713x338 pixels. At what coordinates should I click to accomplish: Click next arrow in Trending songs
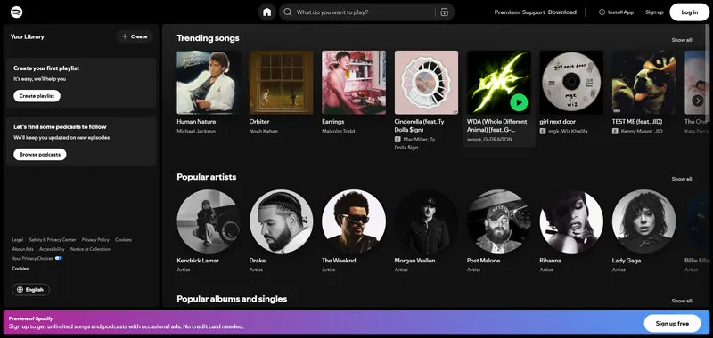click(698, 101)
